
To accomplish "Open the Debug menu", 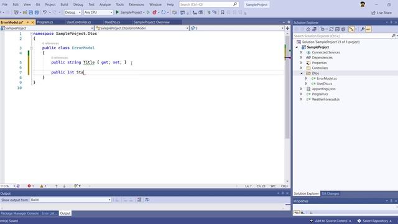I will coord(78,4).
